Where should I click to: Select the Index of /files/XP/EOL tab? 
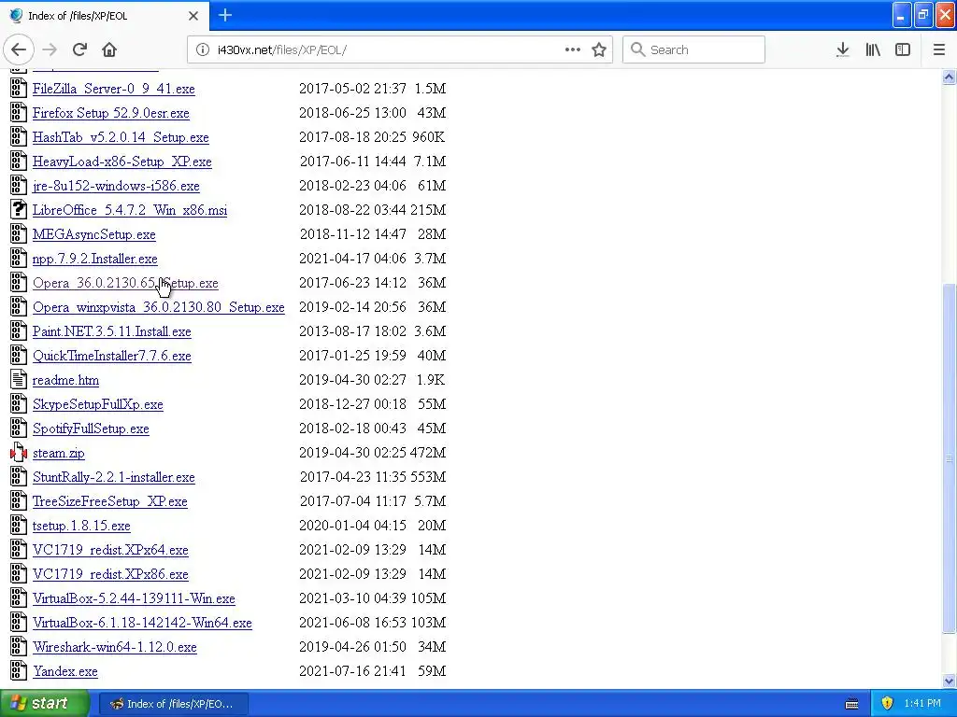pyautogui.click(x=104, y=16)
